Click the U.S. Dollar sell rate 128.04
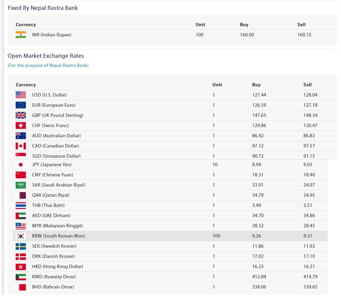341x299 pixels. [x=310, y=95]
